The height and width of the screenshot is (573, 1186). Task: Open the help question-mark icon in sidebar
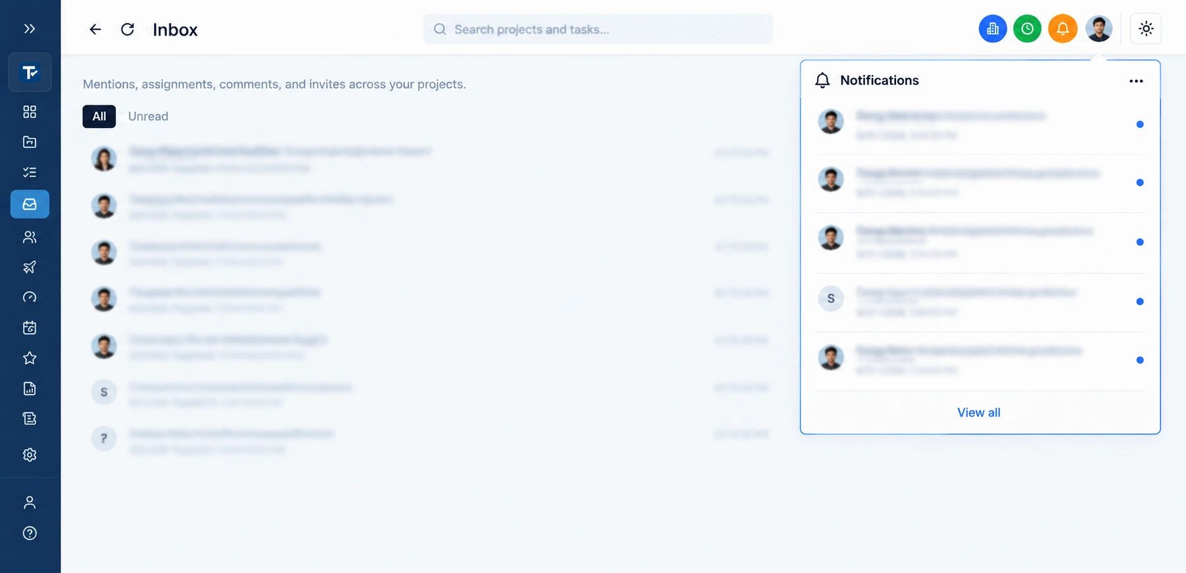[x=30, y=533]
